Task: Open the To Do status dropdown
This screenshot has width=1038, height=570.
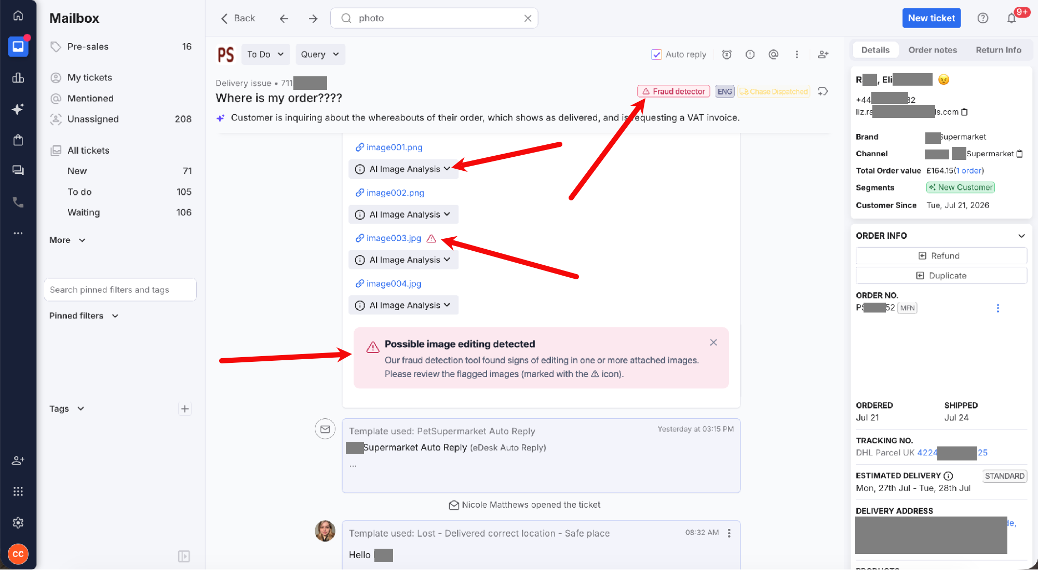Action: point(265,55)
